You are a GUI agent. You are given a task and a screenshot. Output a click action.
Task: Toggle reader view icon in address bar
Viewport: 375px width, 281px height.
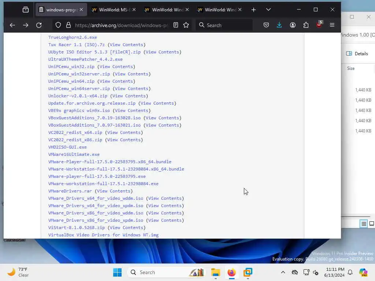point(176,25)
